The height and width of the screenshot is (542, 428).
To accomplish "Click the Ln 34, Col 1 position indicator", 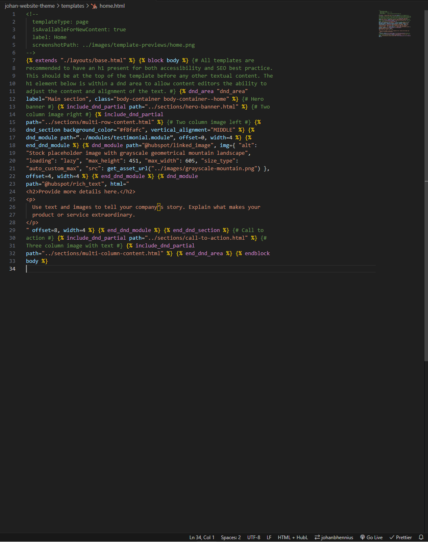I will click(202, 537).
